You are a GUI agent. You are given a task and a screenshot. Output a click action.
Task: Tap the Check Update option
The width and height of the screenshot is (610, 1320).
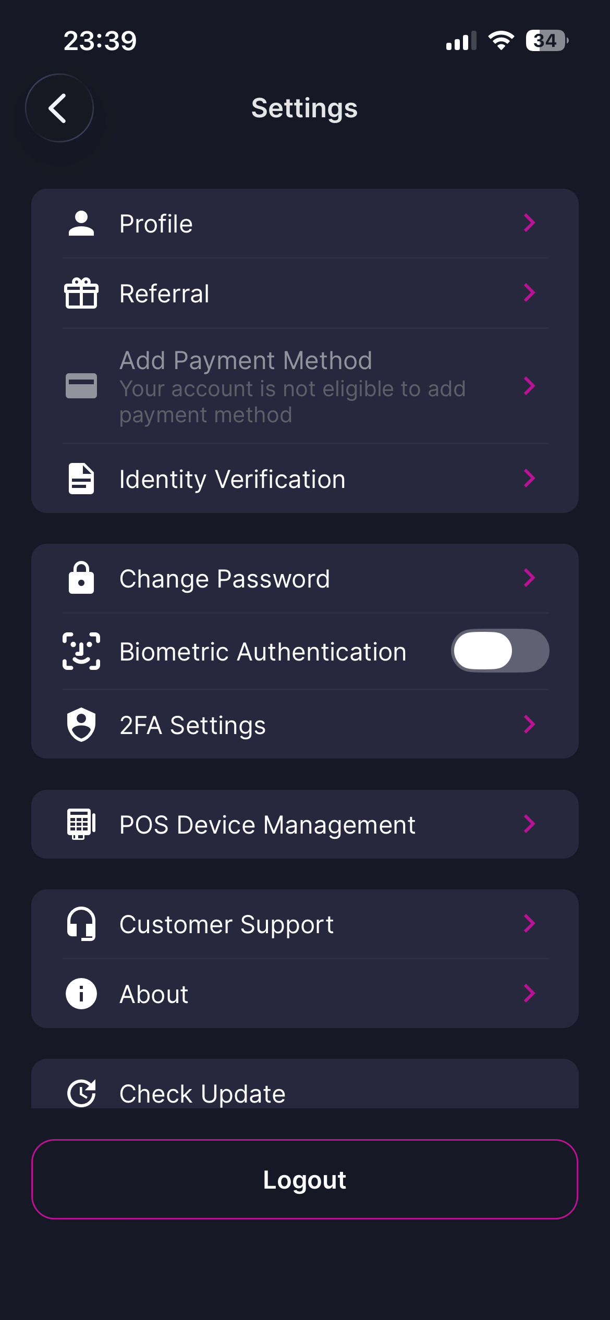click(x=202, y=1093)
